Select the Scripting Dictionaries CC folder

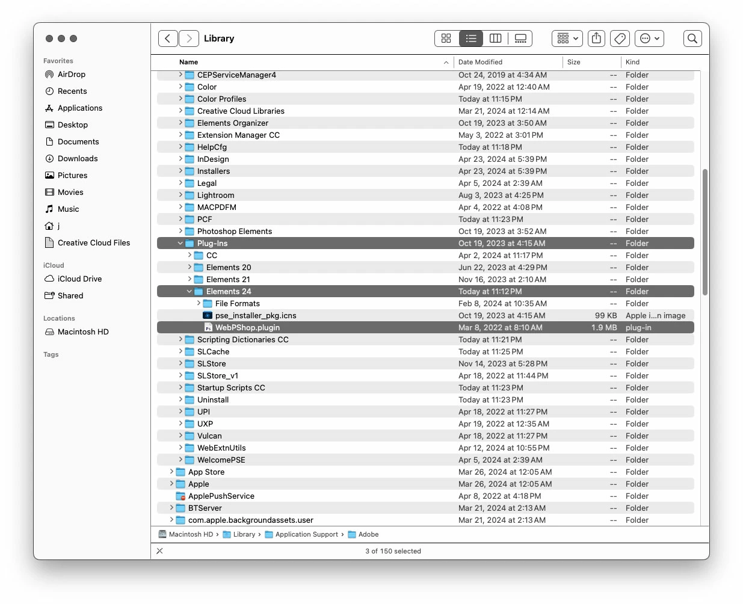(425, 339)
